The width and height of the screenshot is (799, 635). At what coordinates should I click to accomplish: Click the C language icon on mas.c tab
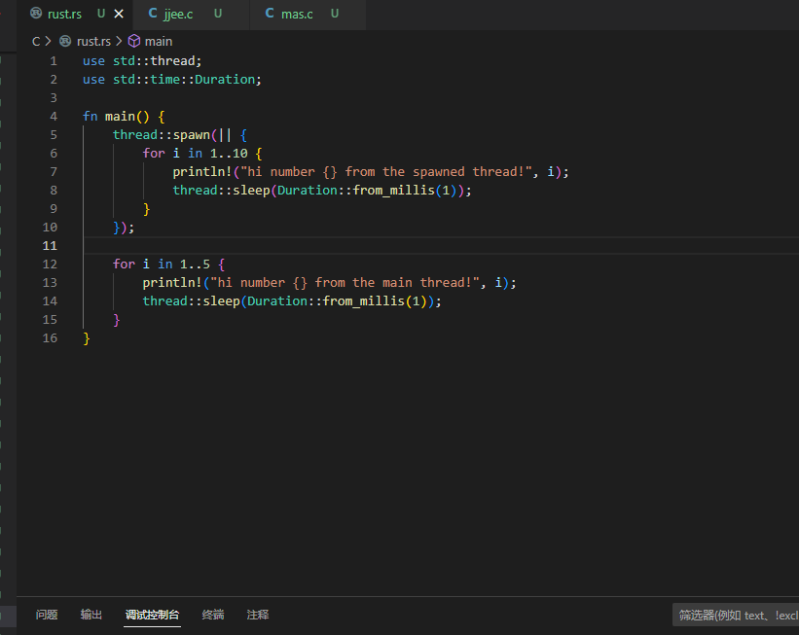[270, 14]
